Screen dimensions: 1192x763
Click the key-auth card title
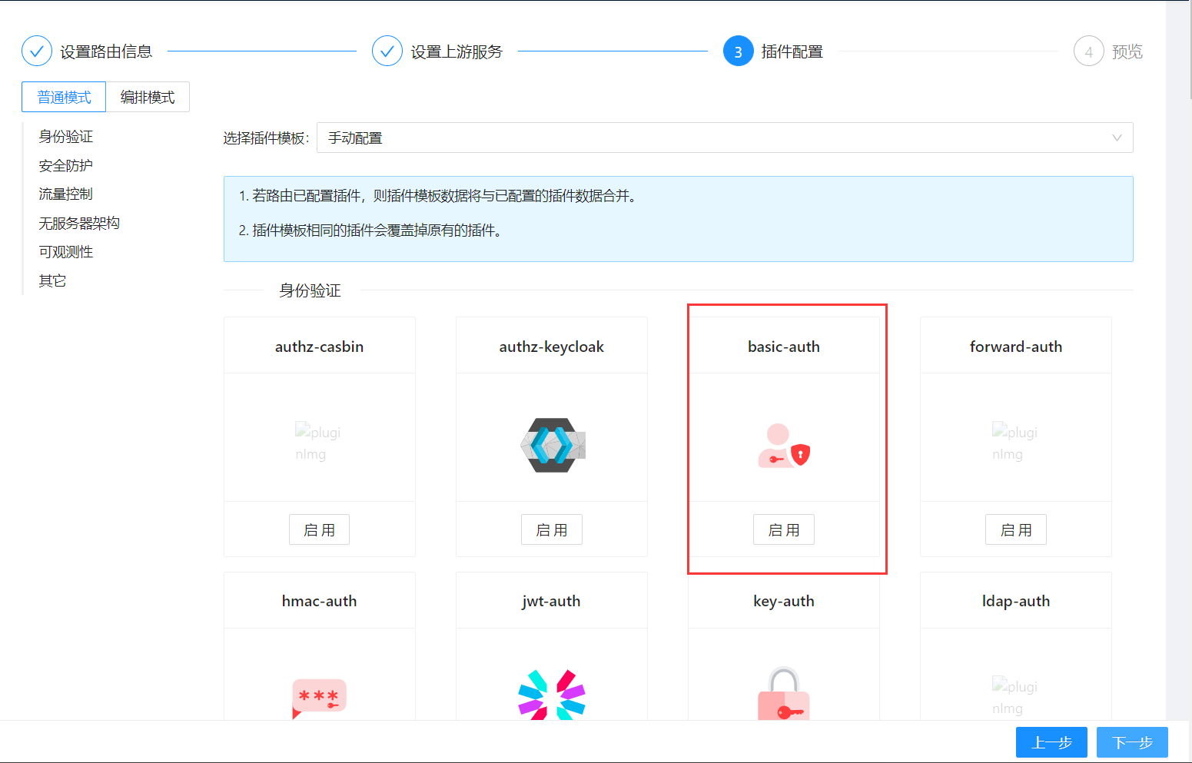tap(784, 601)
